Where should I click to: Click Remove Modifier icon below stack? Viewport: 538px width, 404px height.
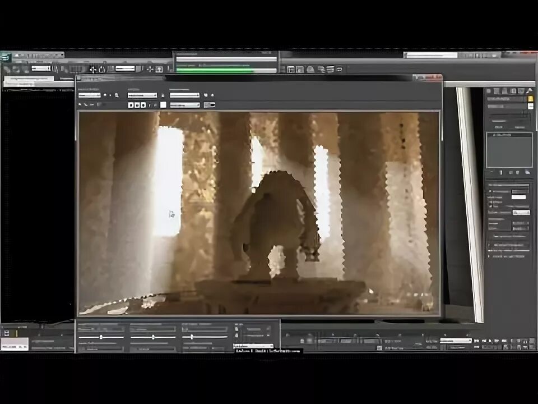coord(518,172)
